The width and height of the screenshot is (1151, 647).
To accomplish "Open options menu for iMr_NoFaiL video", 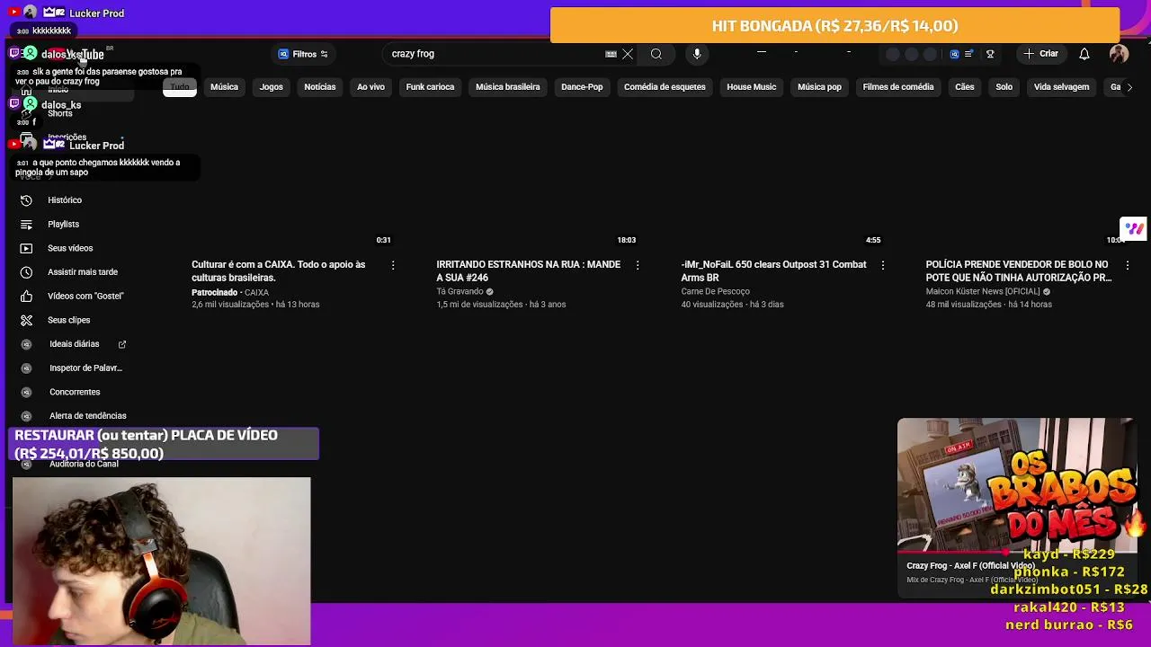I will tap(882, 265).
